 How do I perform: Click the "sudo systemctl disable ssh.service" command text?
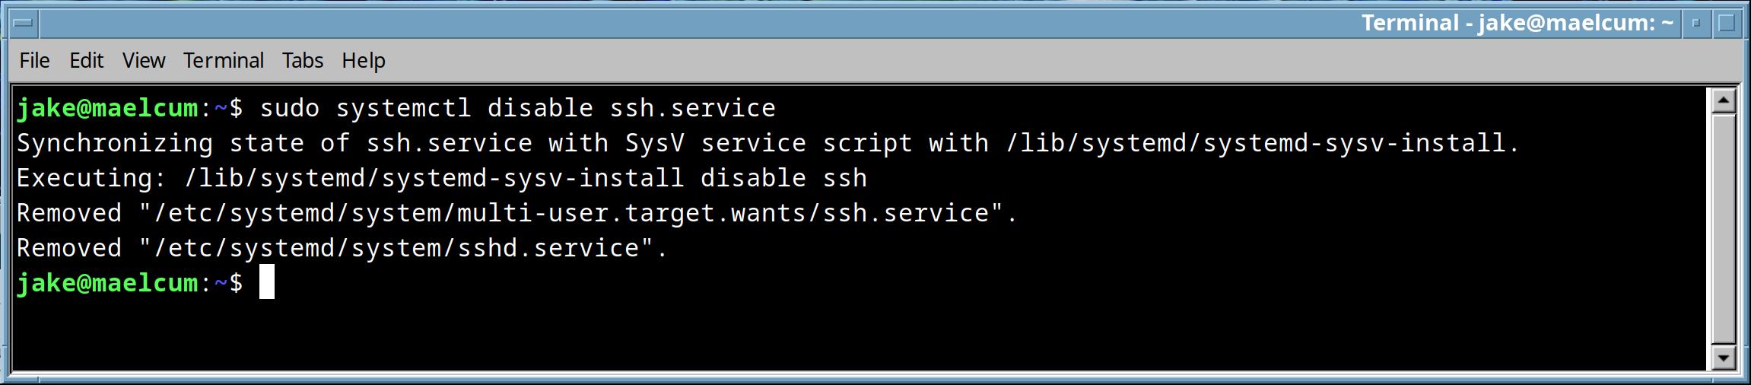click(x=517, y=108)
